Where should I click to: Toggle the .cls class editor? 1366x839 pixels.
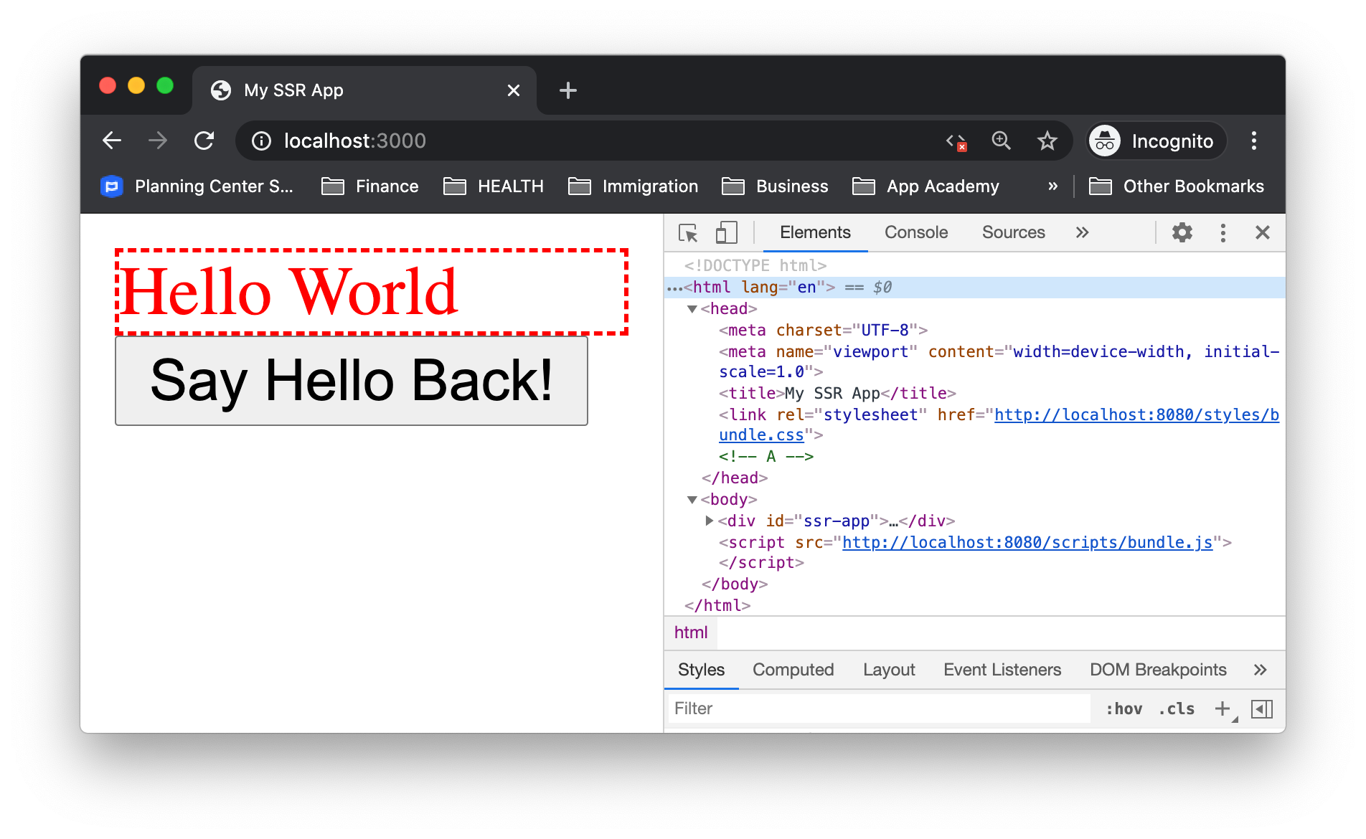coord(1177,709)
